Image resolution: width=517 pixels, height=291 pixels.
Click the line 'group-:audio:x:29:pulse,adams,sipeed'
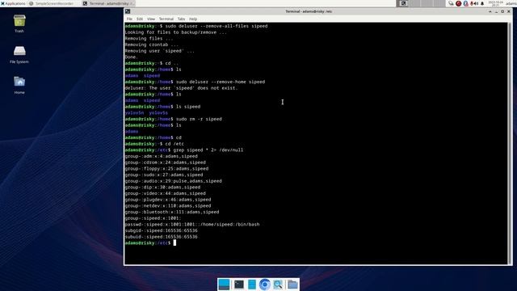click(173, 181)
